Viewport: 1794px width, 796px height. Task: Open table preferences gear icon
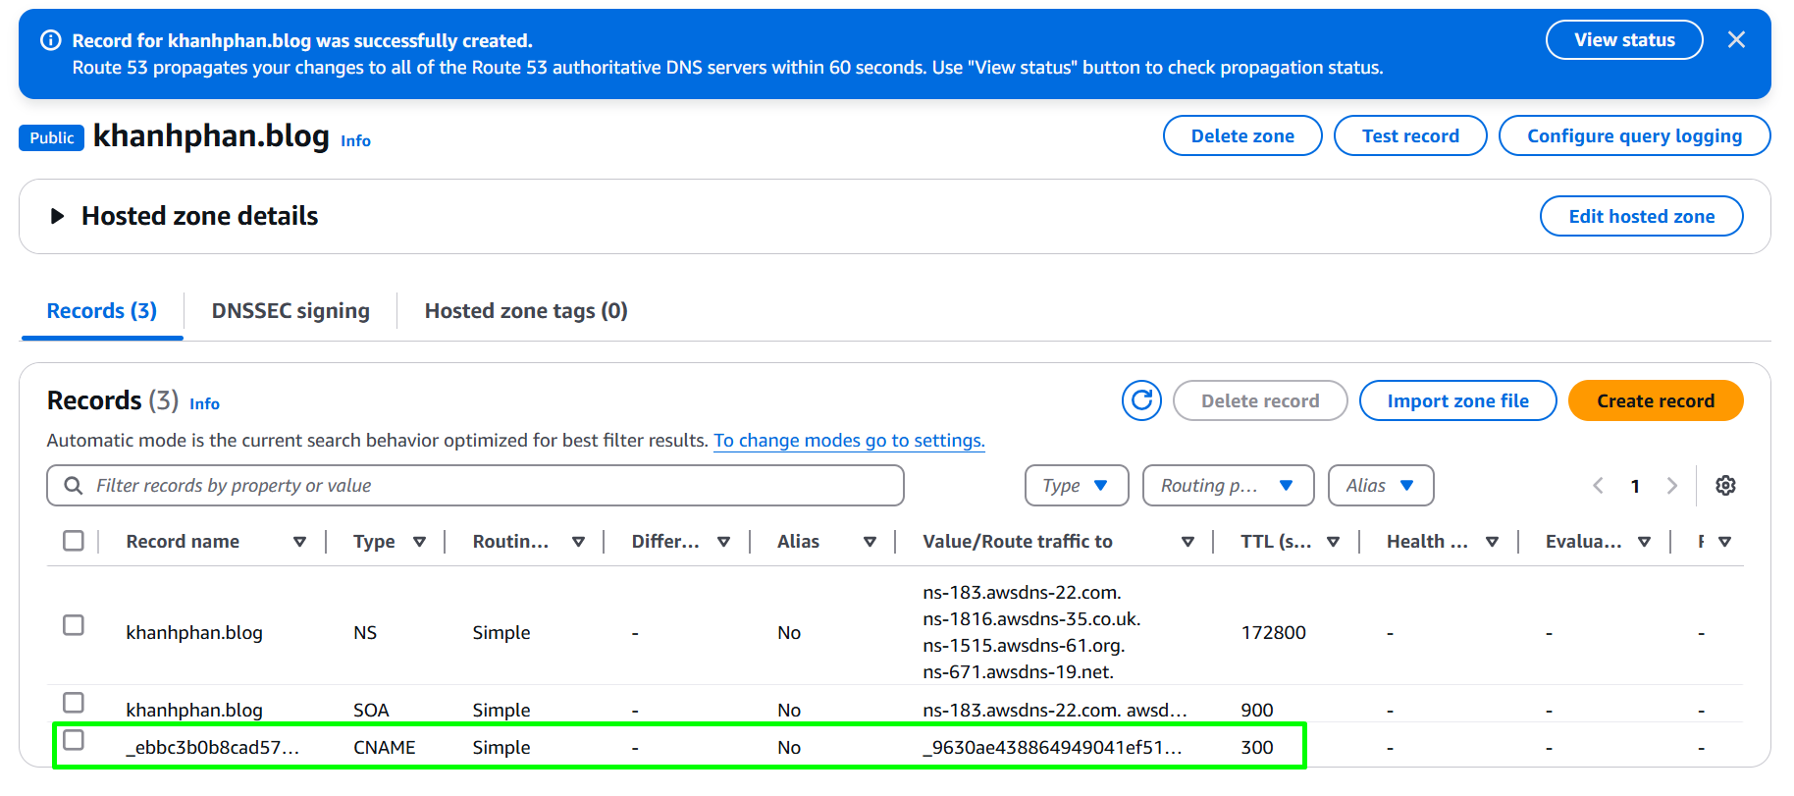click(x=1725, y=486)
